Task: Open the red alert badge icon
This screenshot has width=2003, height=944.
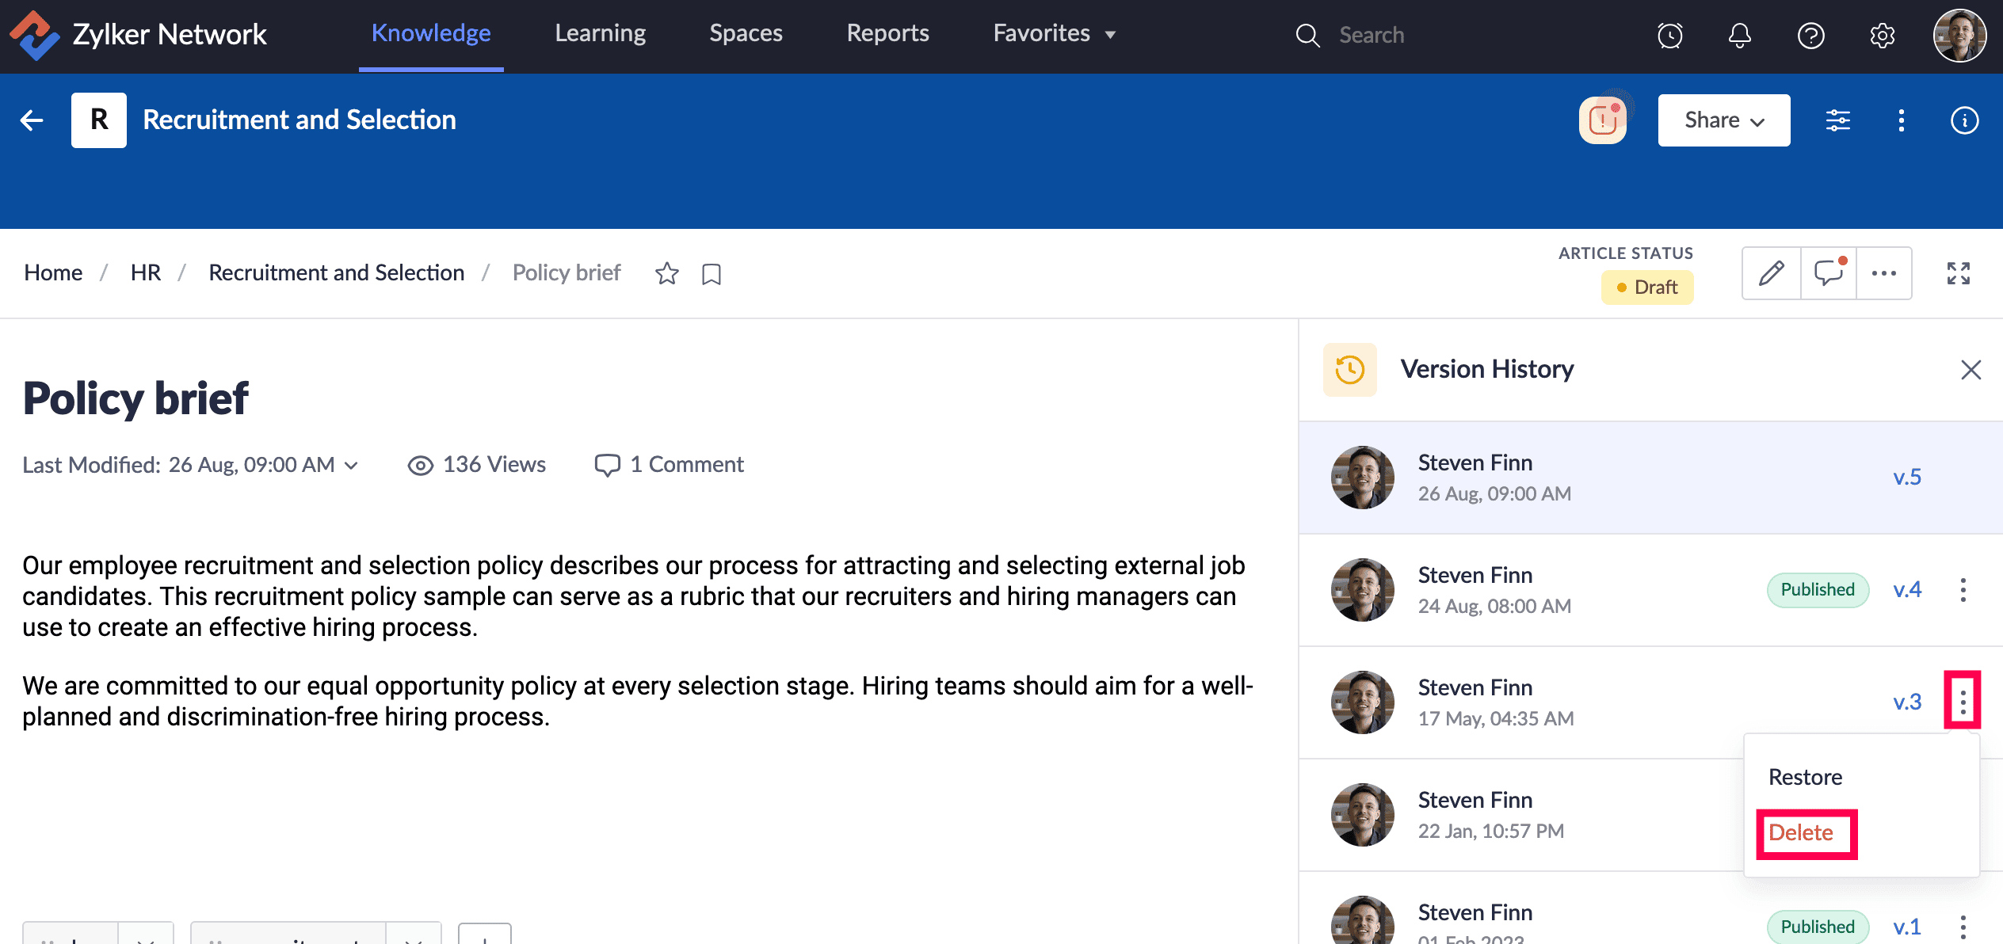Action: 1603,120
